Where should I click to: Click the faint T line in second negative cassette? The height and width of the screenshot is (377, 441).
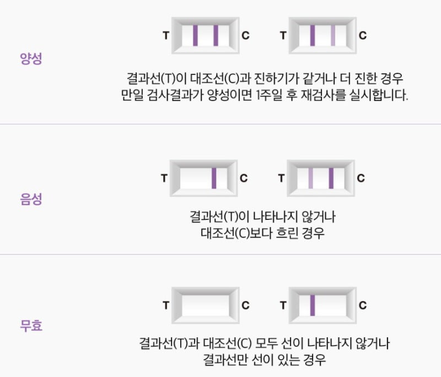(x=310, y=178)
